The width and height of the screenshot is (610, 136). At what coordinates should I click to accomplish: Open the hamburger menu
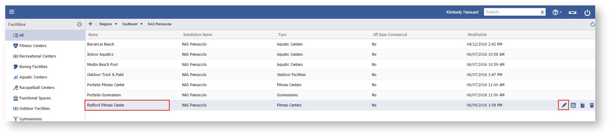(x=12, y=12)
